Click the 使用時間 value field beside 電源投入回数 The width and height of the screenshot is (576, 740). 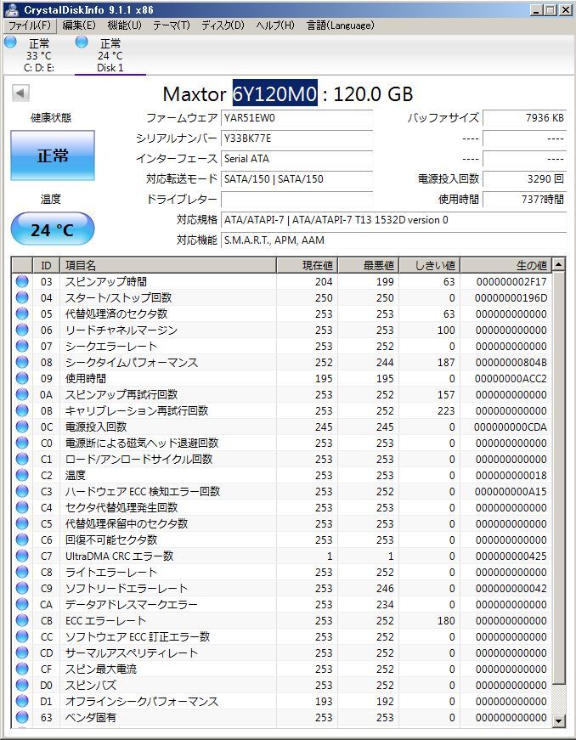[x=524, y=199]
